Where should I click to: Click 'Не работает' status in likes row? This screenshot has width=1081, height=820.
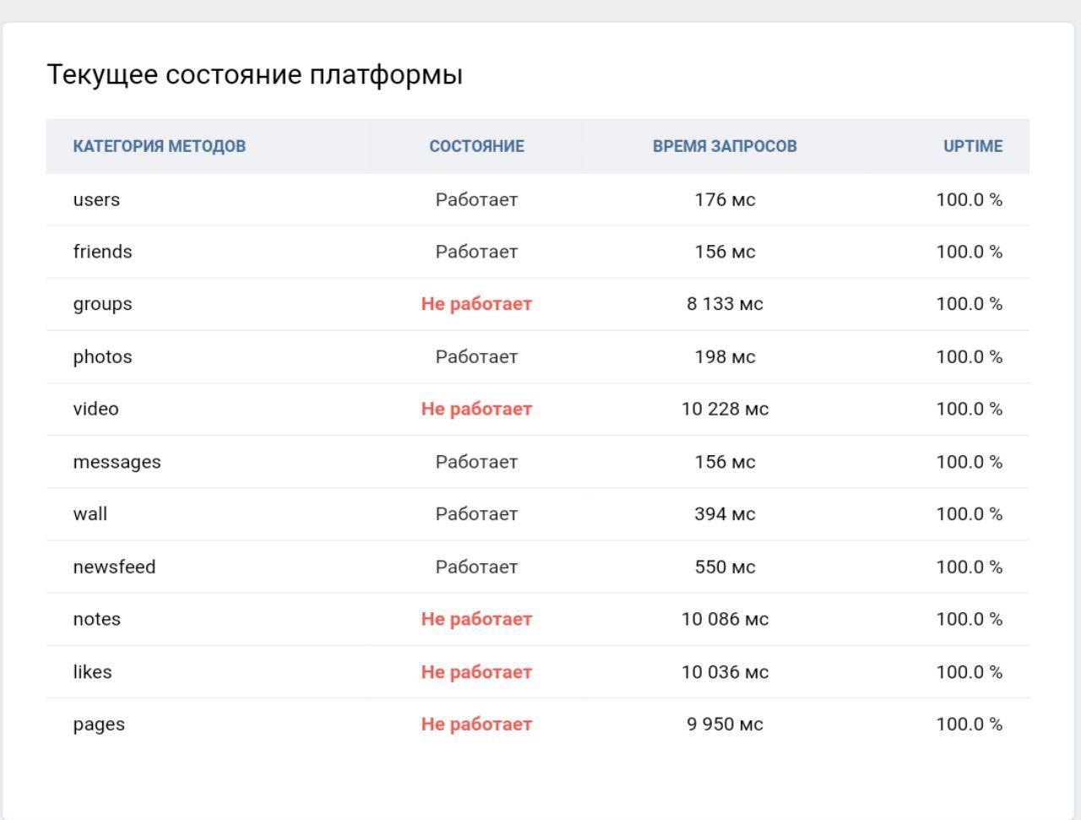click(x=476, y=672)
